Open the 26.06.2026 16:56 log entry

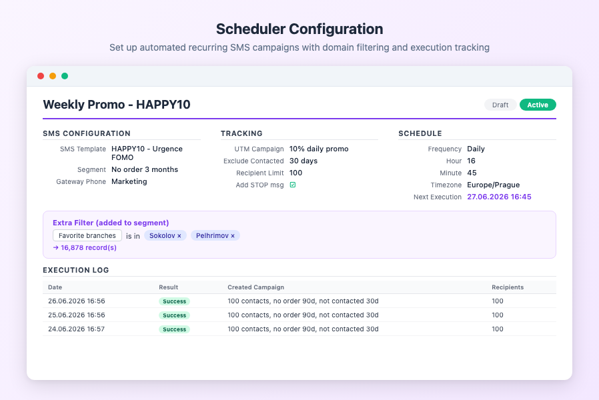[299, 301]
